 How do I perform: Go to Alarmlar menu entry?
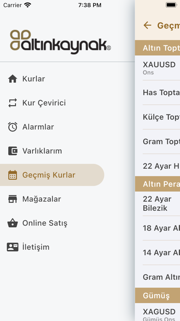click(x=52, y=127)
